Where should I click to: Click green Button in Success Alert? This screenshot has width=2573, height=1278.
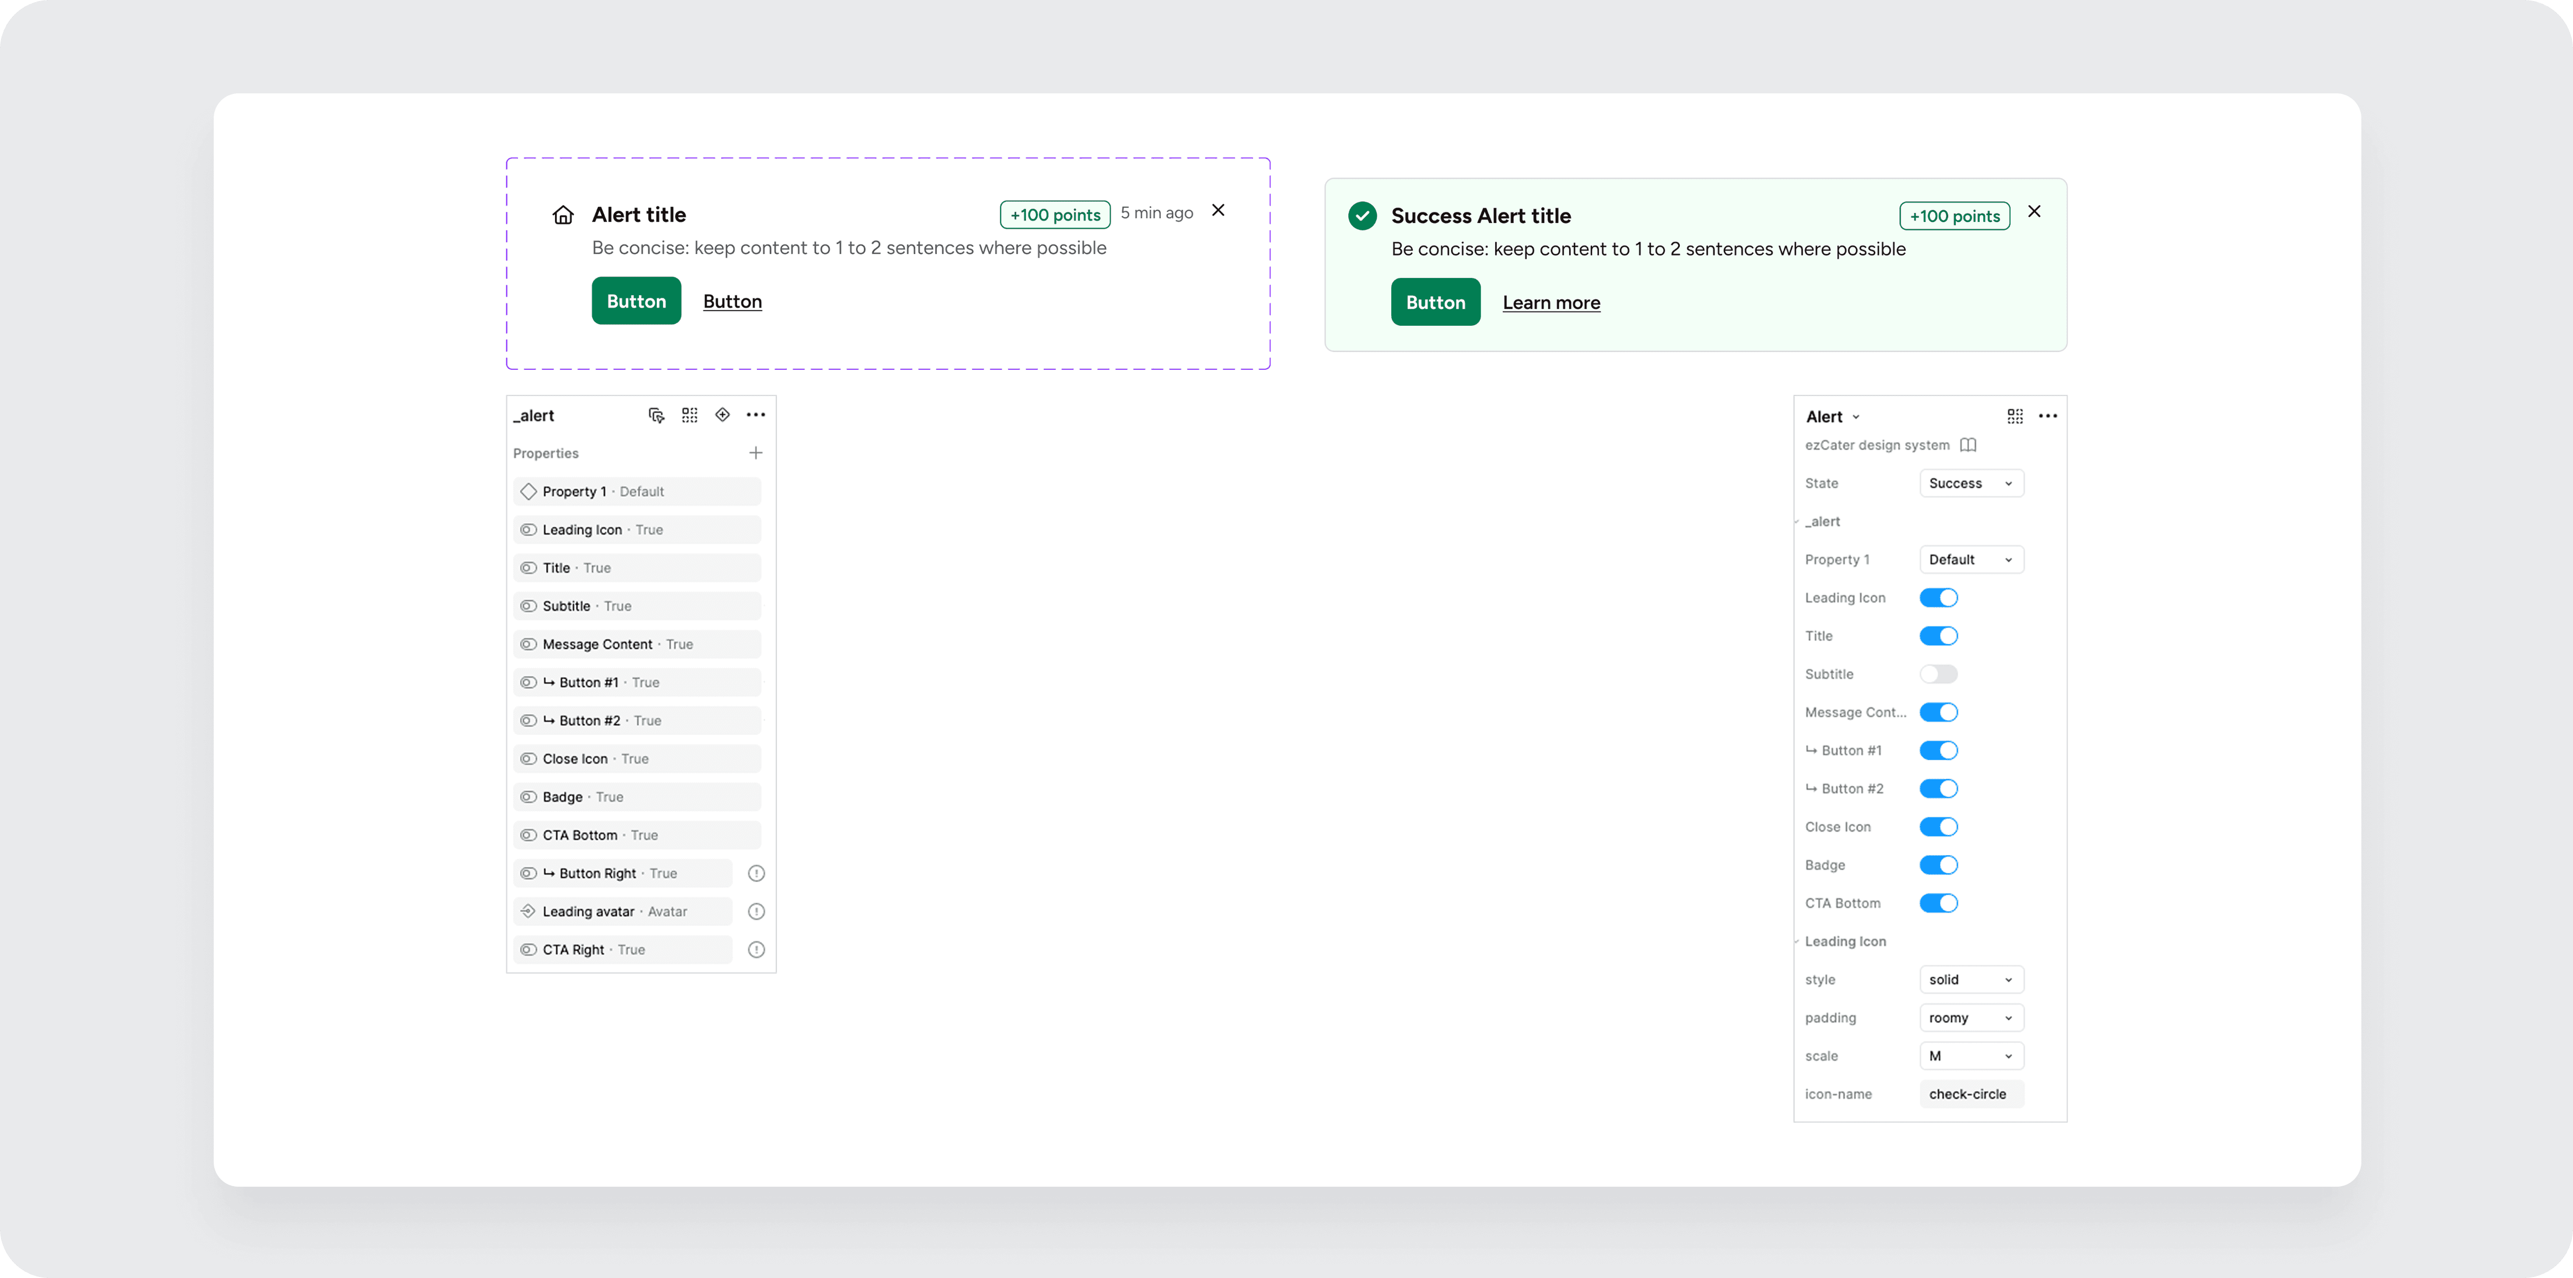point(1435,302)
